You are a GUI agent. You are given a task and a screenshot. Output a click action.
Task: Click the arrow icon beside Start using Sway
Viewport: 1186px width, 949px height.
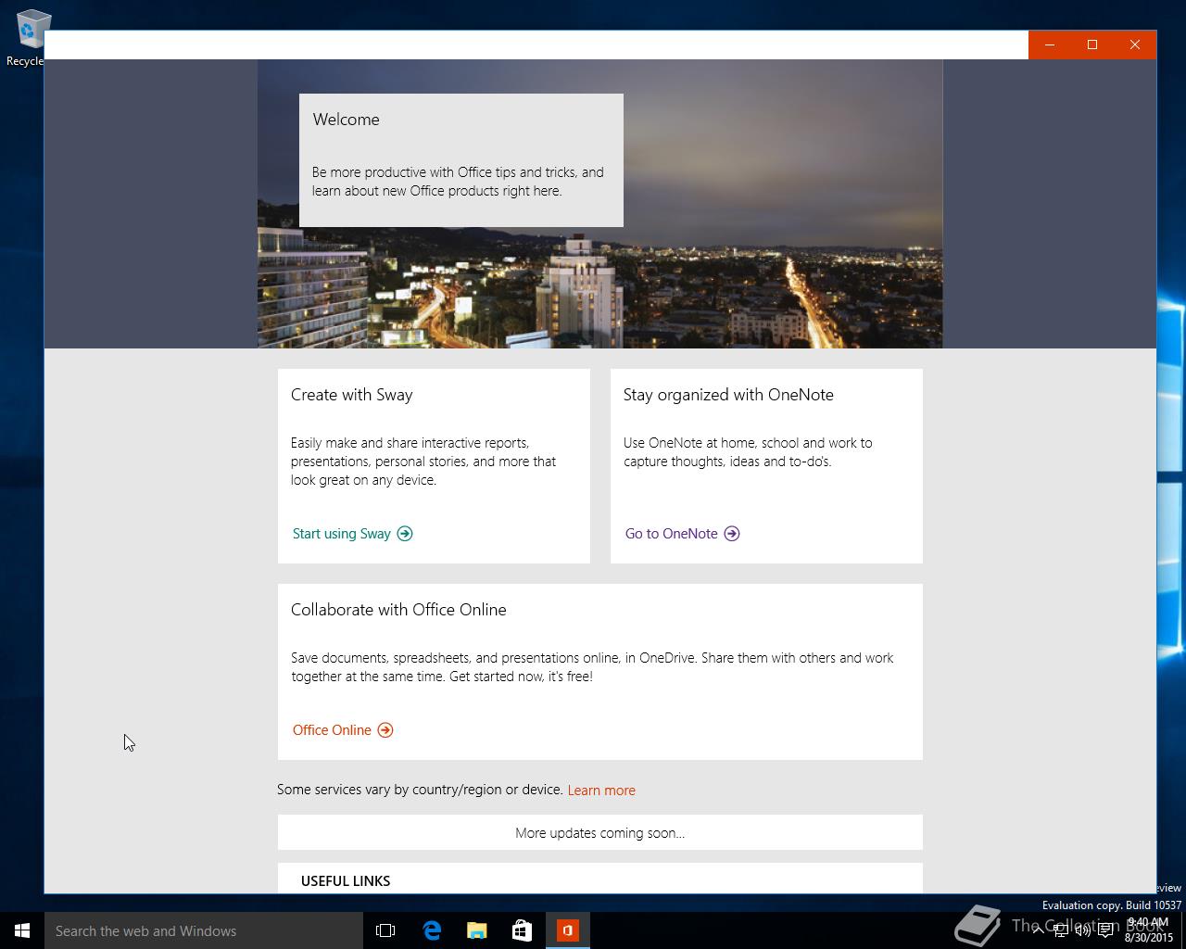[x=405, y=534]
